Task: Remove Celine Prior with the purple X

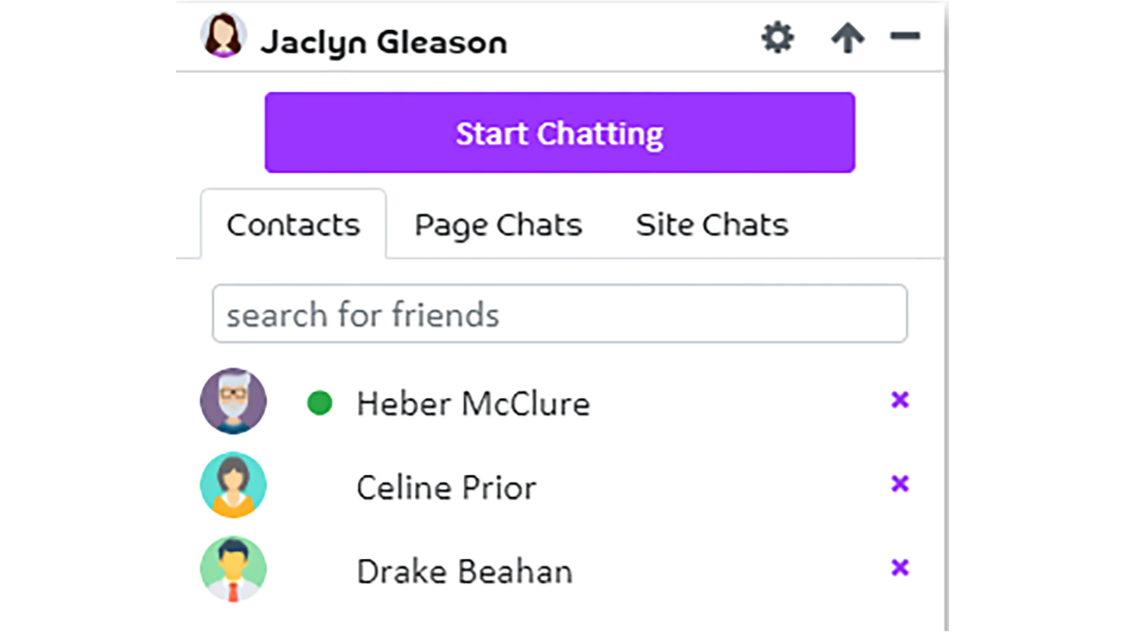Action: tap(900, 484)
